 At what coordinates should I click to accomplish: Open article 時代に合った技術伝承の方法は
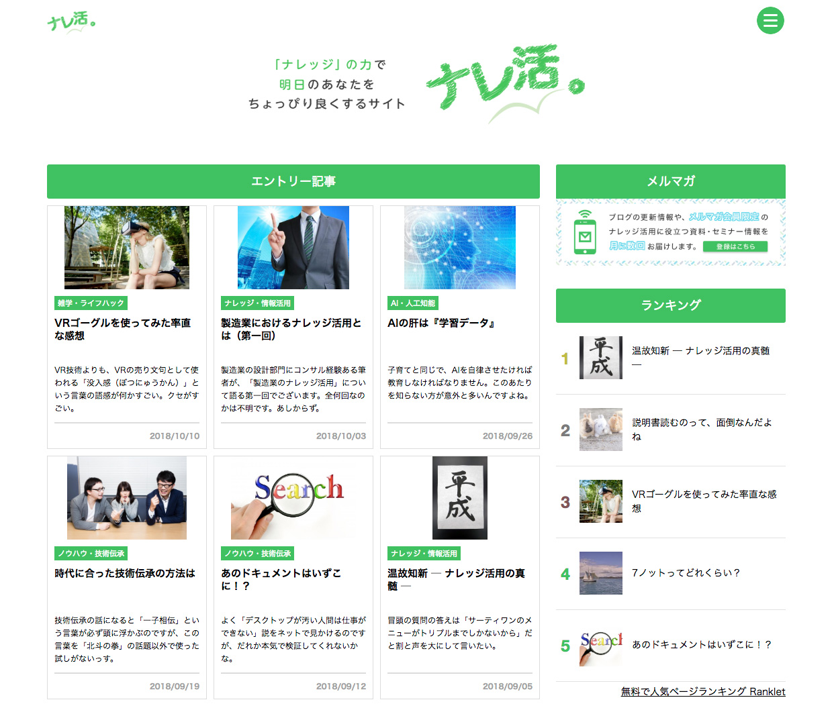tap(125, 573)
